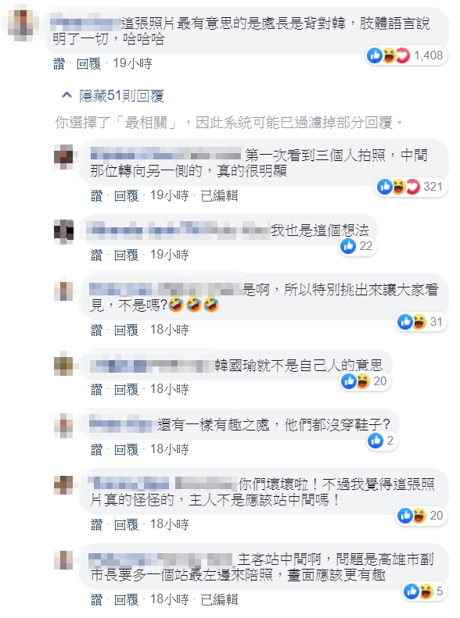460x618 pixels.
Task: Click the chevron beside 隱藏51則回覆
Action: click(x=66, y=95)
